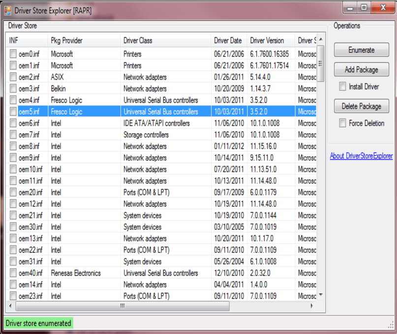Select the oem21.inf file name
The width and height of the screenshot is (397, 334).
click(x=31, y=216)
